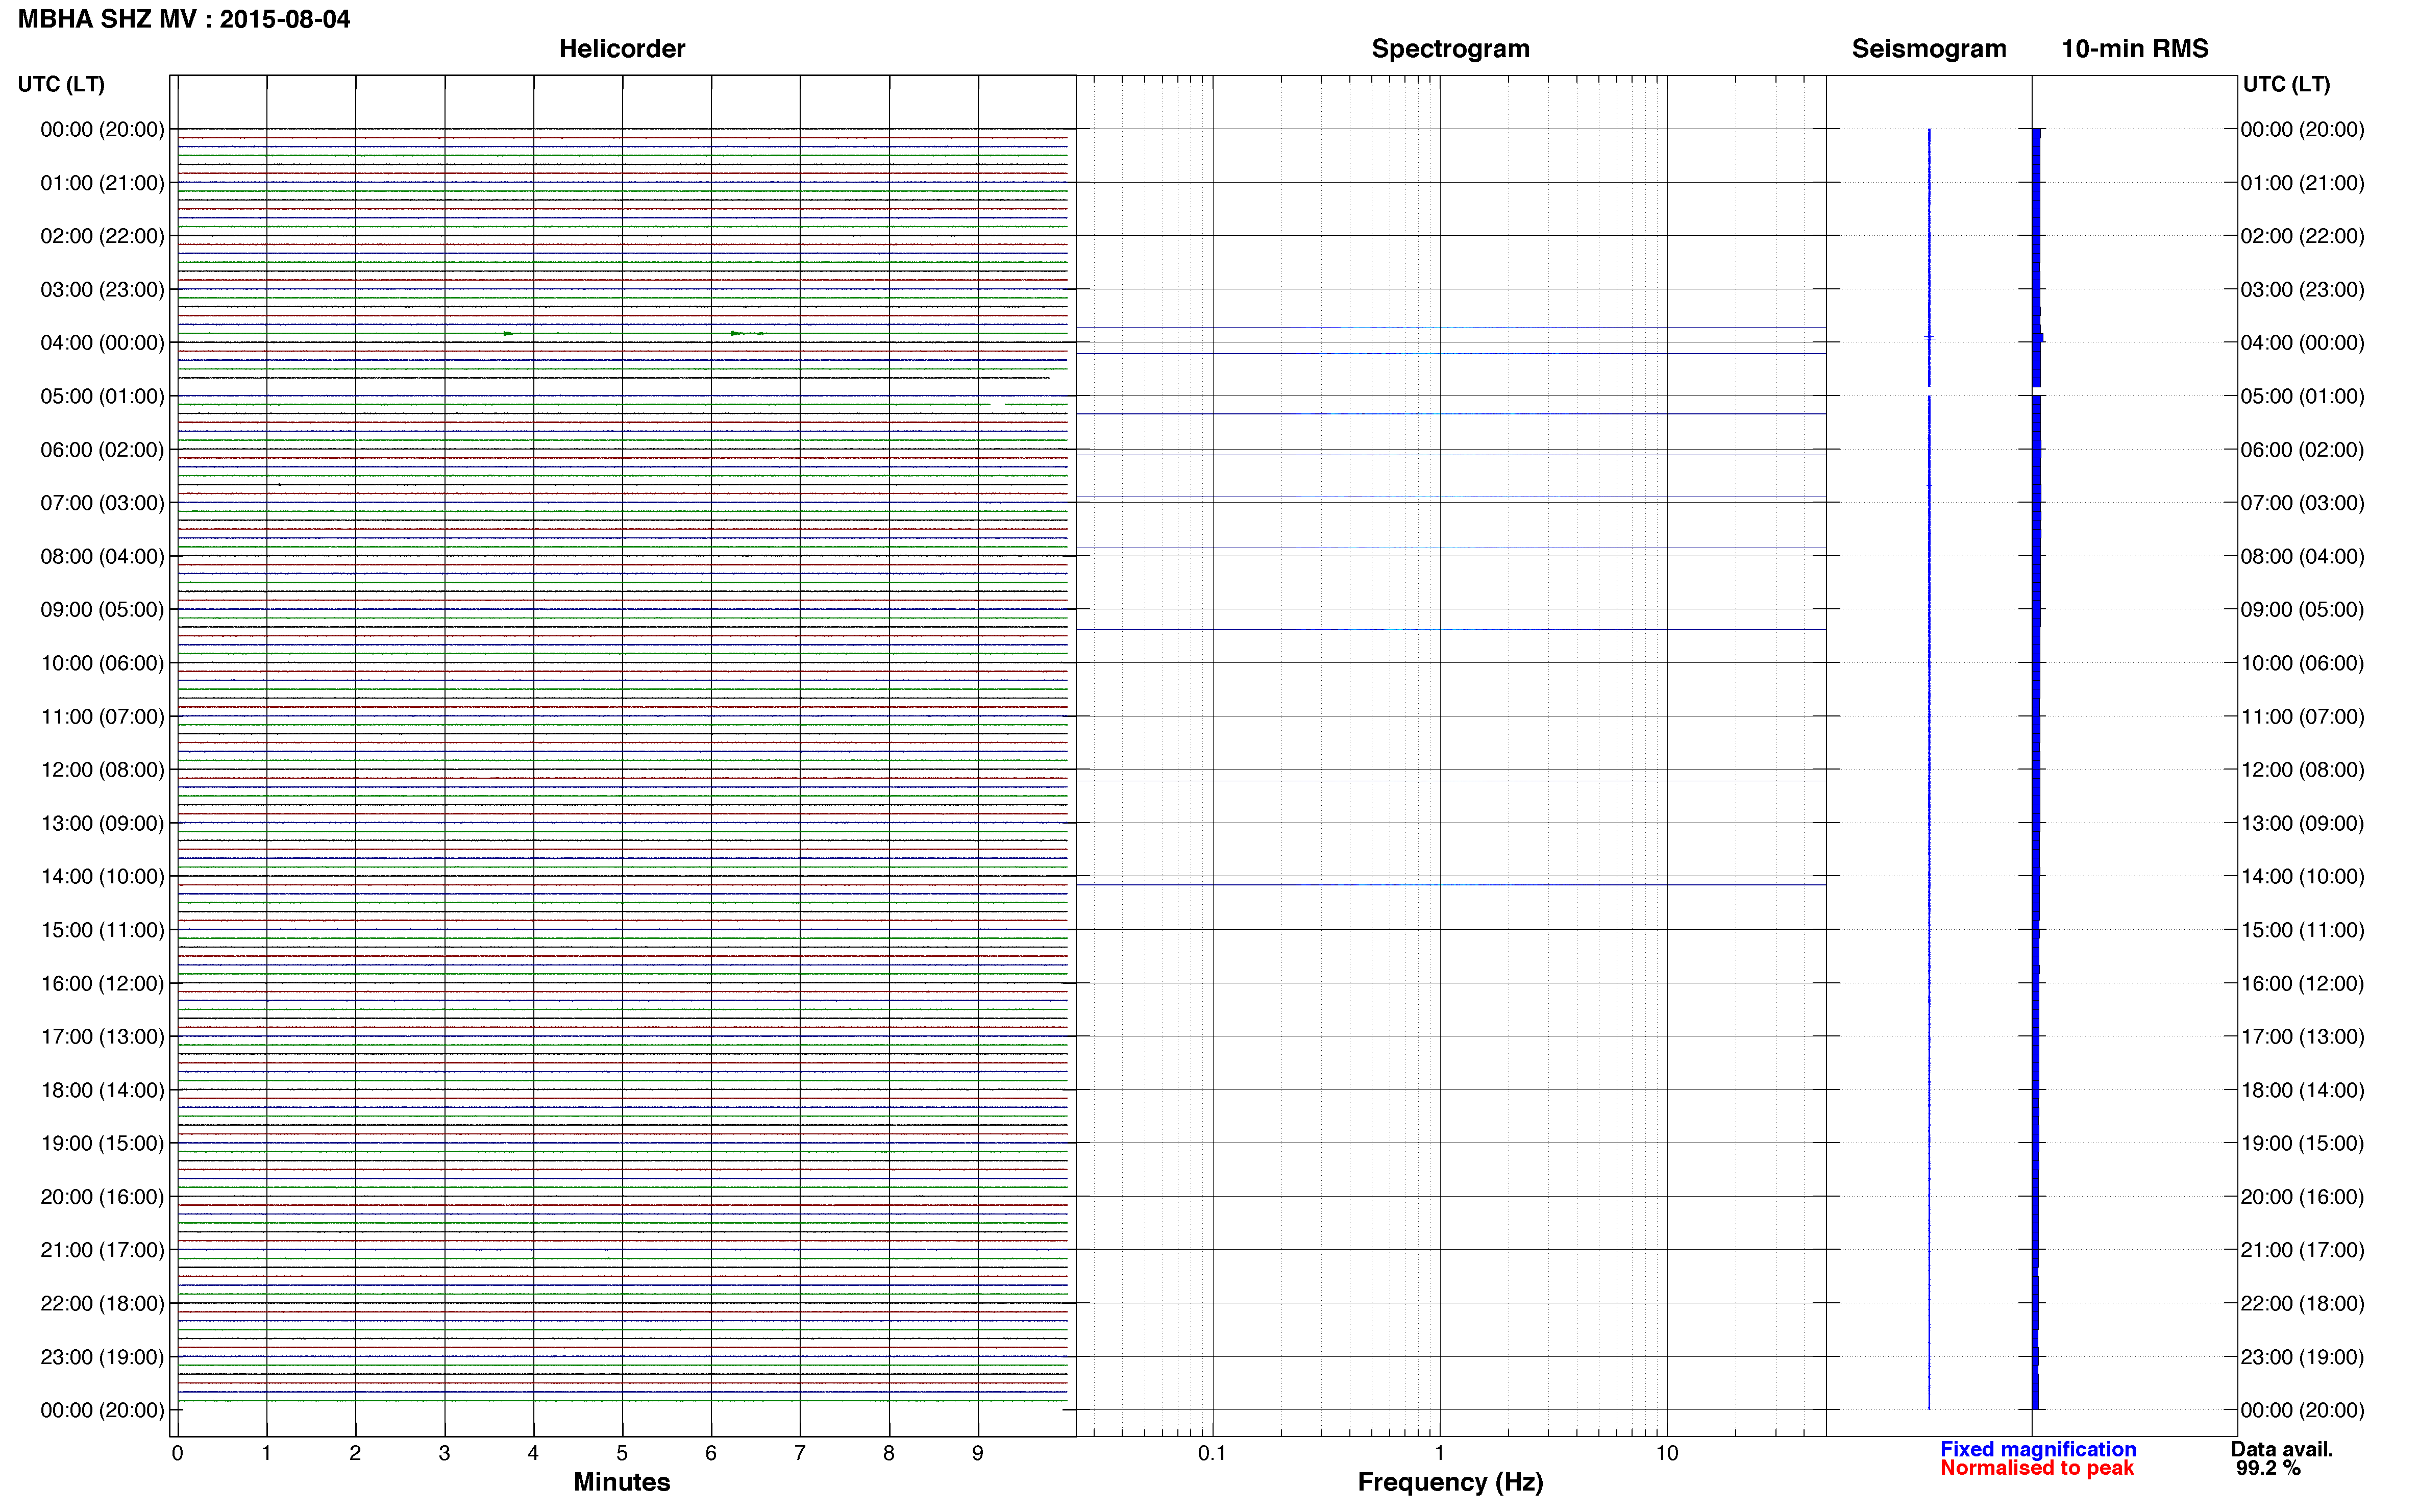The height and width of the screenshot is (1512, 2419).
Task: Select '07:00 (03:00)' on the Helicorder time axis
Action: 102,503
